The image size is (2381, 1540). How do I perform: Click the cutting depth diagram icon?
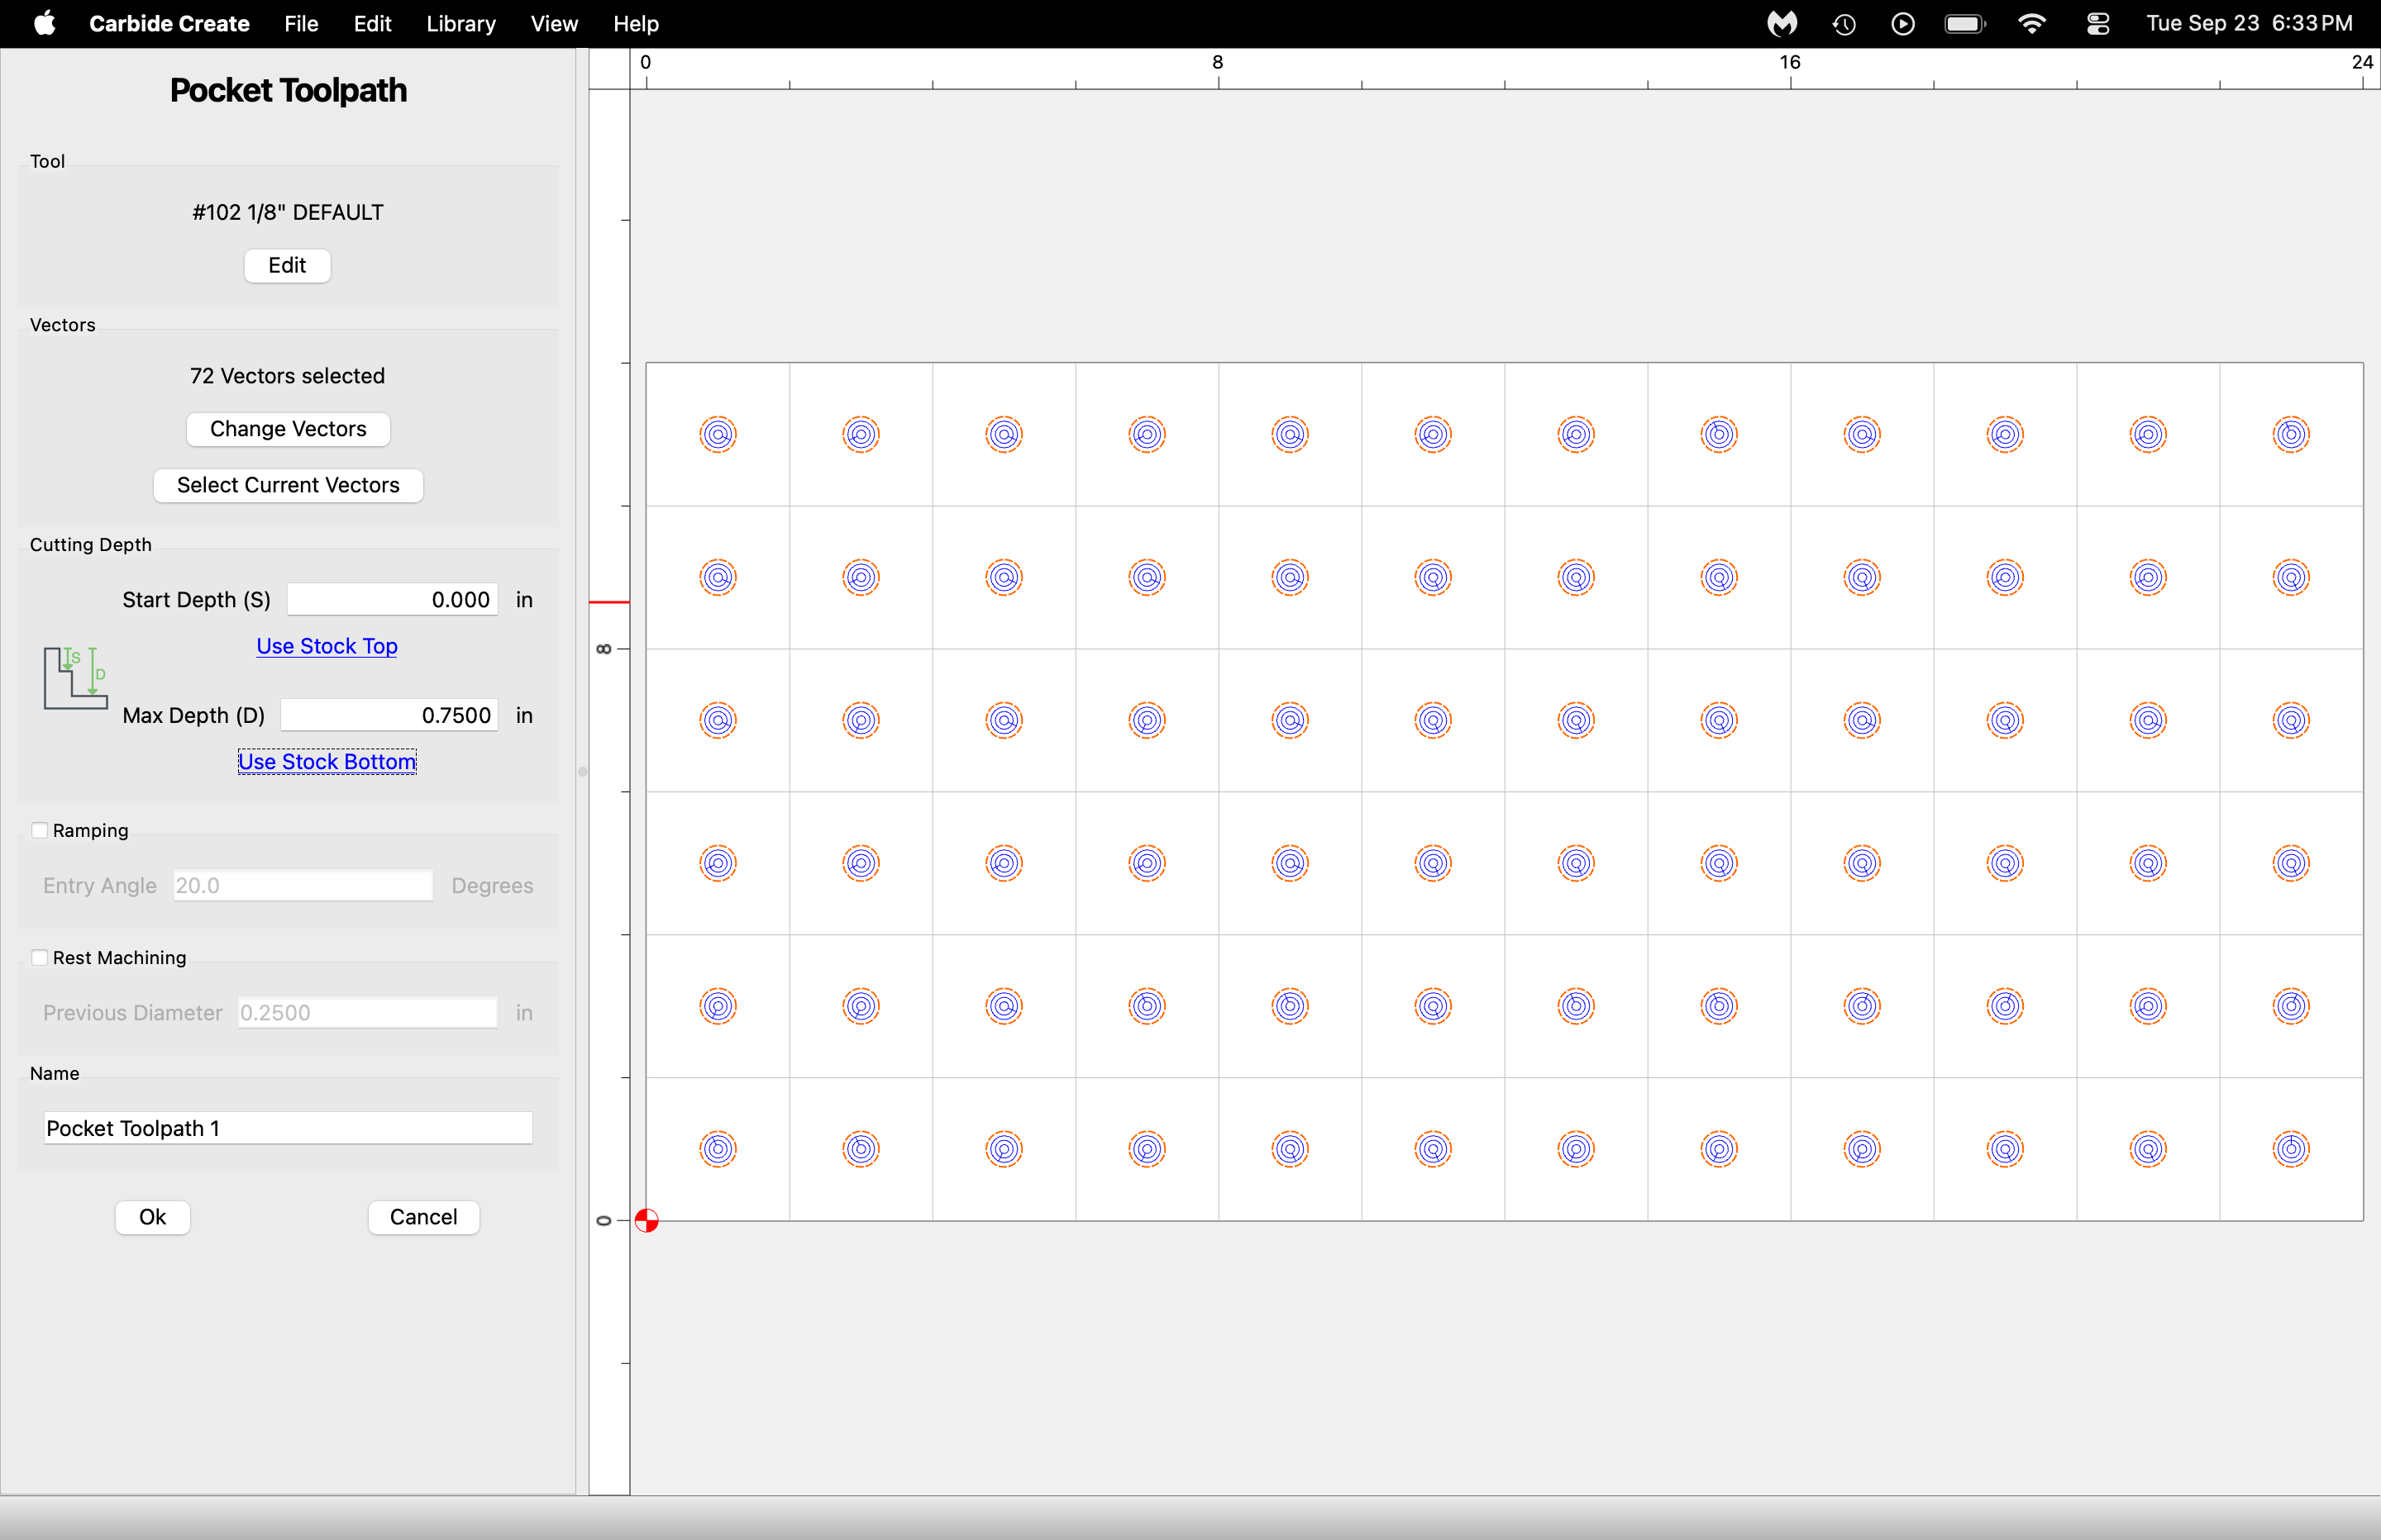pos(75,679)
